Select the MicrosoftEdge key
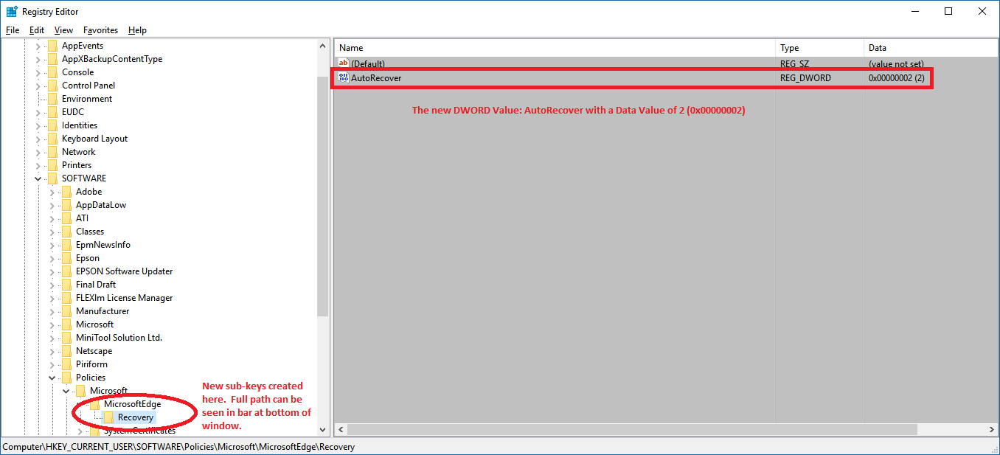This screenshot has height=455, width=1000. (132, 404)
